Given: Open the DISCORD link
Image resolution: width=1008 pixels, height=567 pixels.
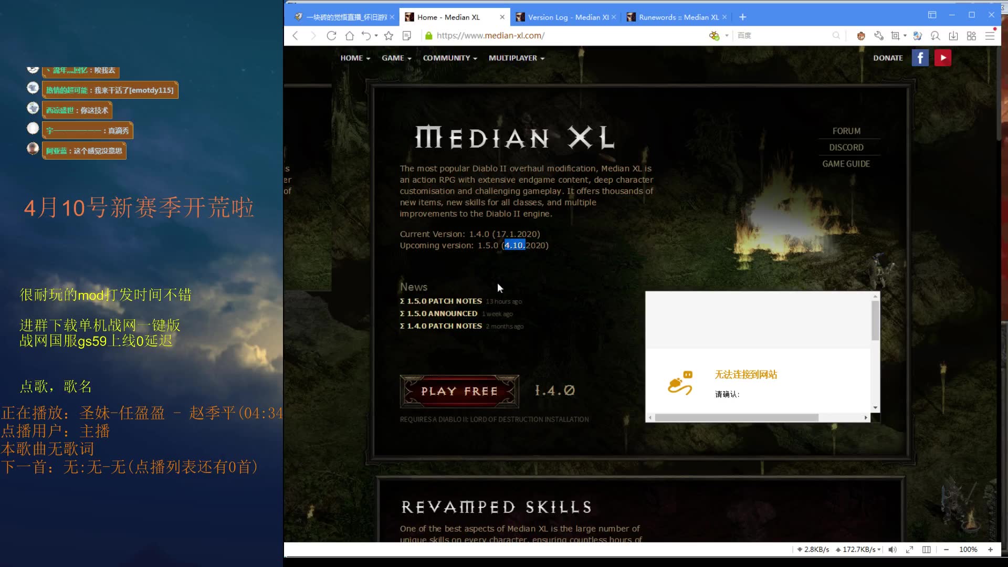Looking at the screenshot, I should click(846, 148).
